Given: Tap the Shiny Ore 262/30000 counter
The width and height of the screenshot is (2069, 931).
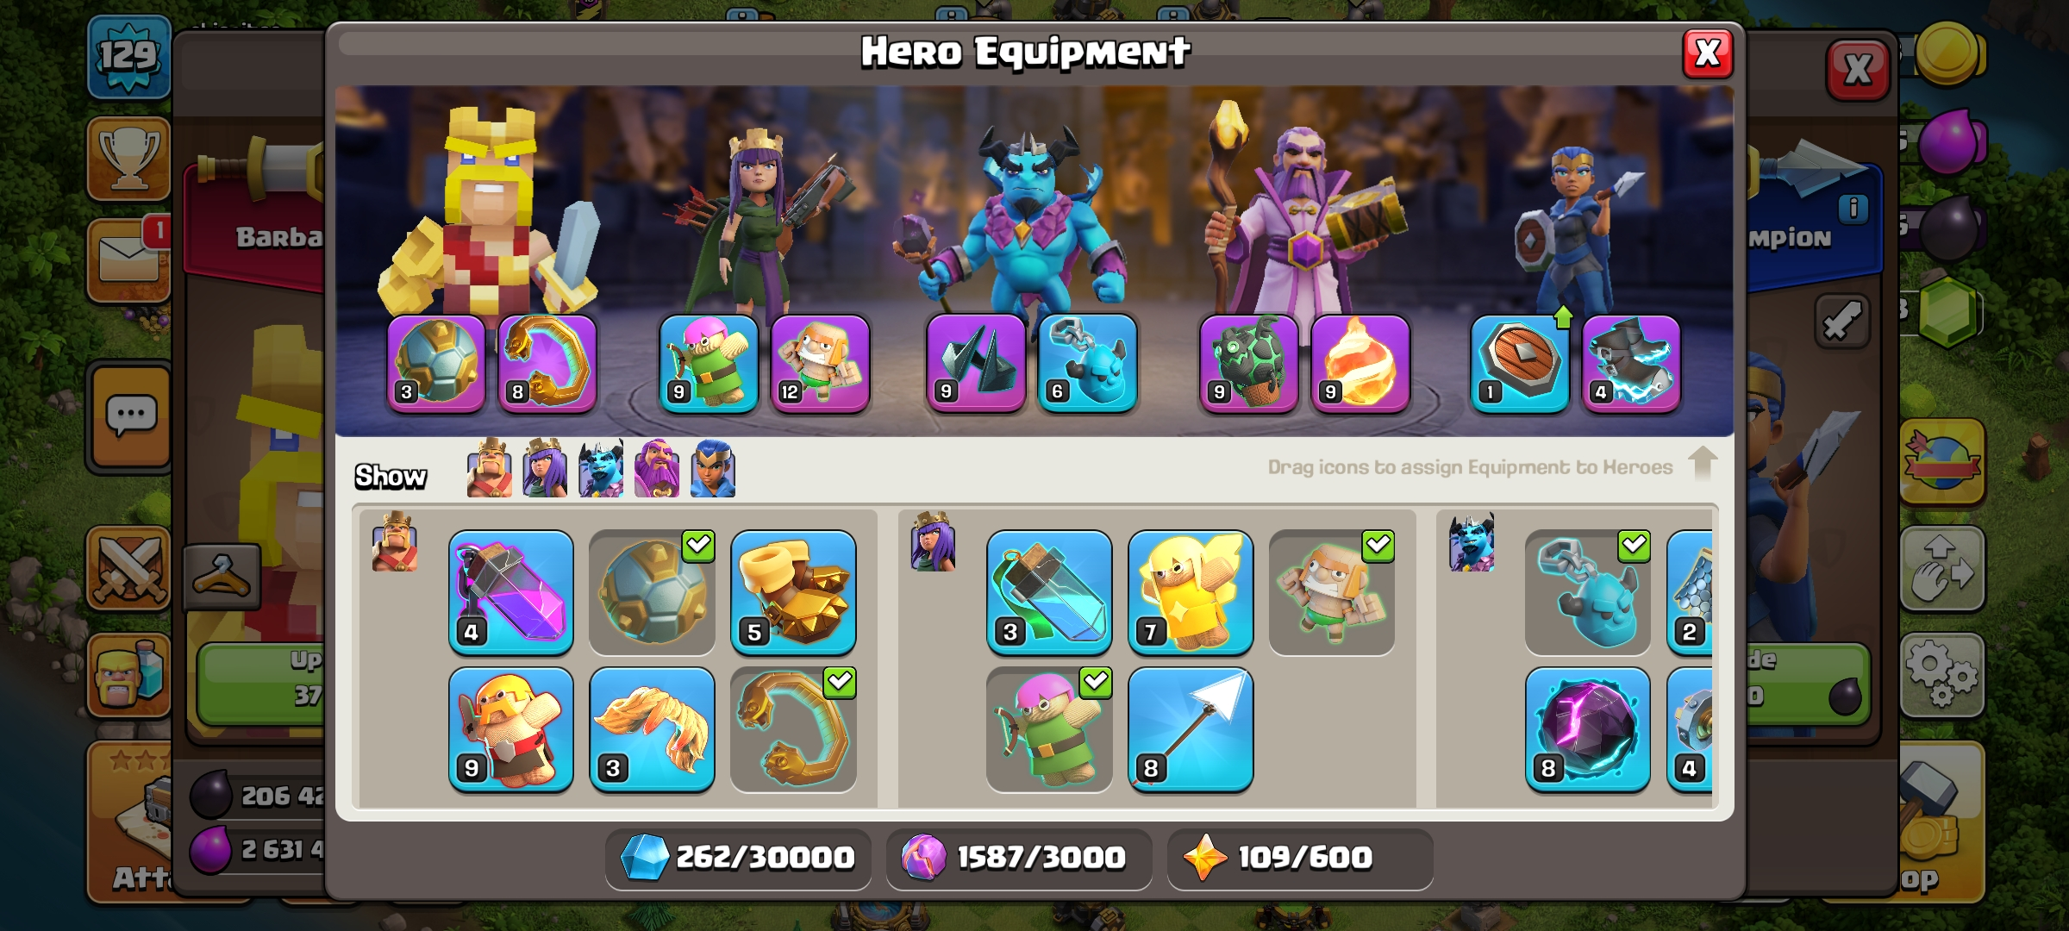Looking at the screenshot, I should point(738,858).
